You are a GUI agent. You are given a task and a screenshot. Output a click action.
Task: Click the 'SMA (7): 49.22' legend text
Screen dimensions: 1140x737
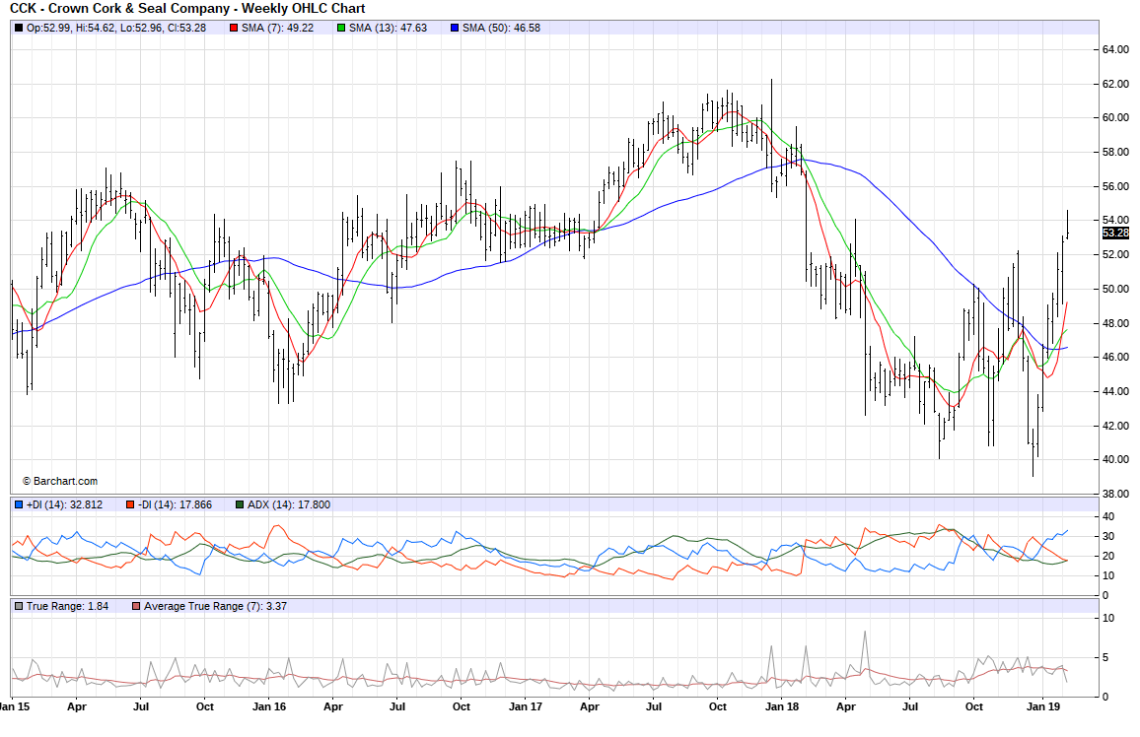pos(278,29)
